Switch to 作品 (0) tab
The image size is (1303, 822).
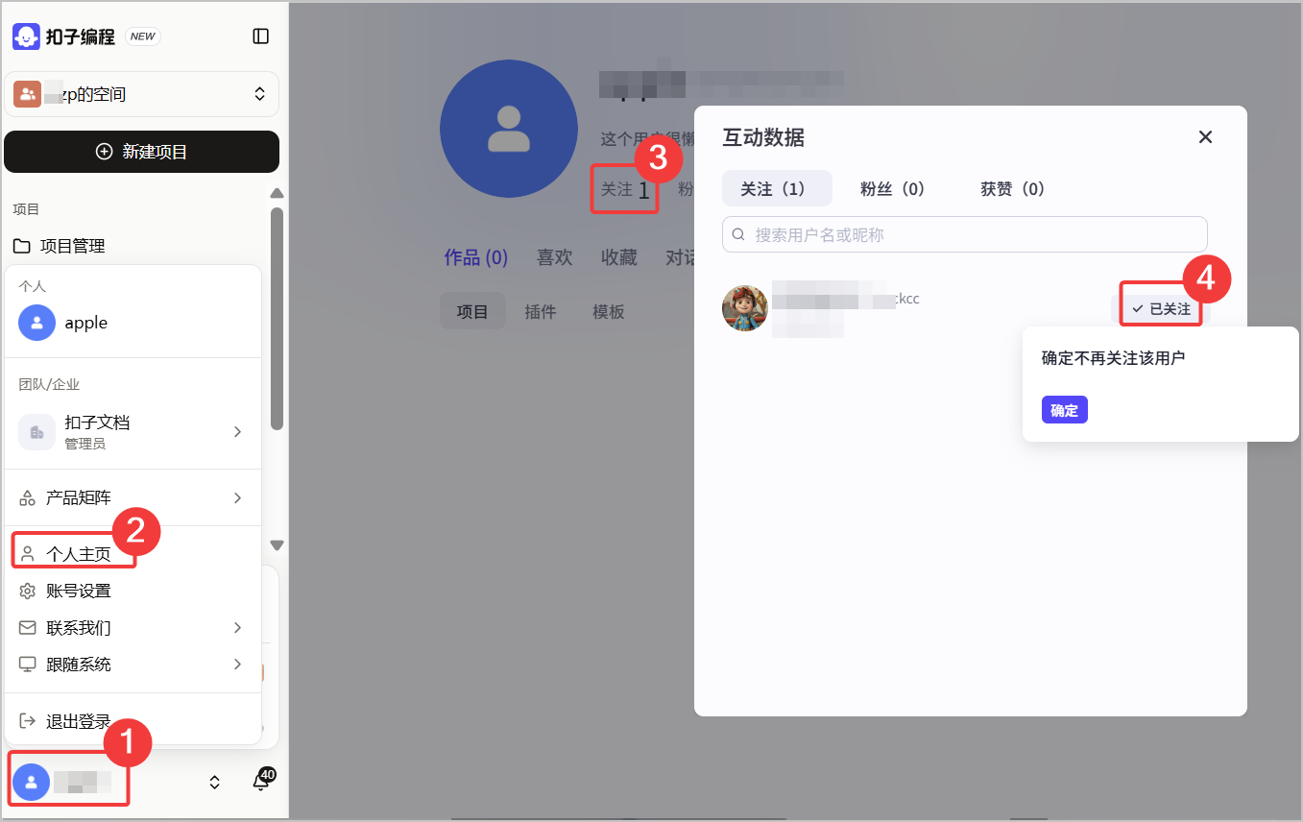[476, 257]
